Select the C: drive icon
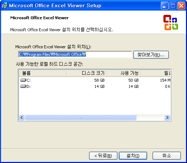Screen dimensions: 187x163 23,80
